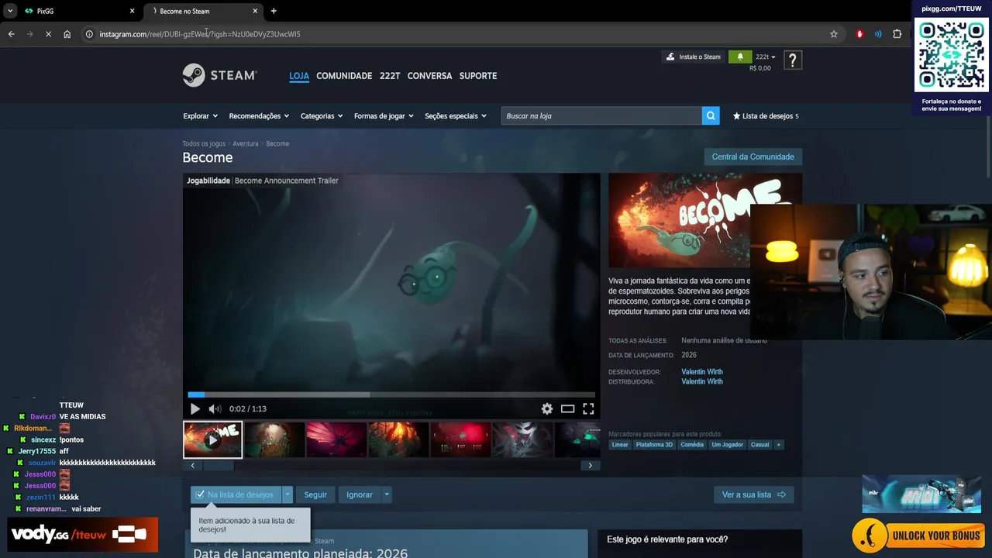The width and height of the screenshot is (992, 558).
Task: Click the blue search magnifier button
Action: click(711, 115)
